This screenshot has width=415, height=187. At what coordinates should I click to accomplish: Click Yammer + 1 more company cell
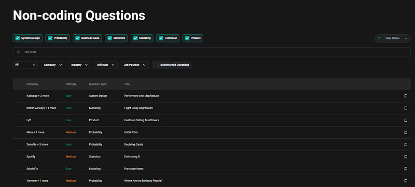tap(37, 181)
